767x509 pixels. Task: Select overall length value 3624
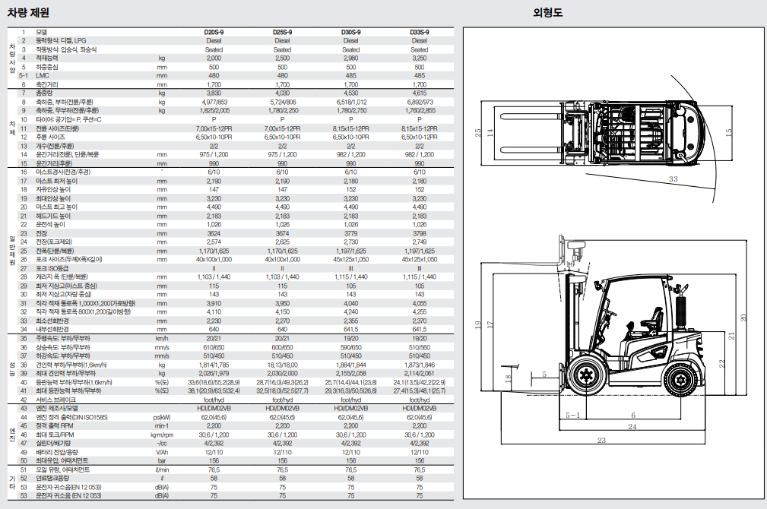[x=214, y=234]
